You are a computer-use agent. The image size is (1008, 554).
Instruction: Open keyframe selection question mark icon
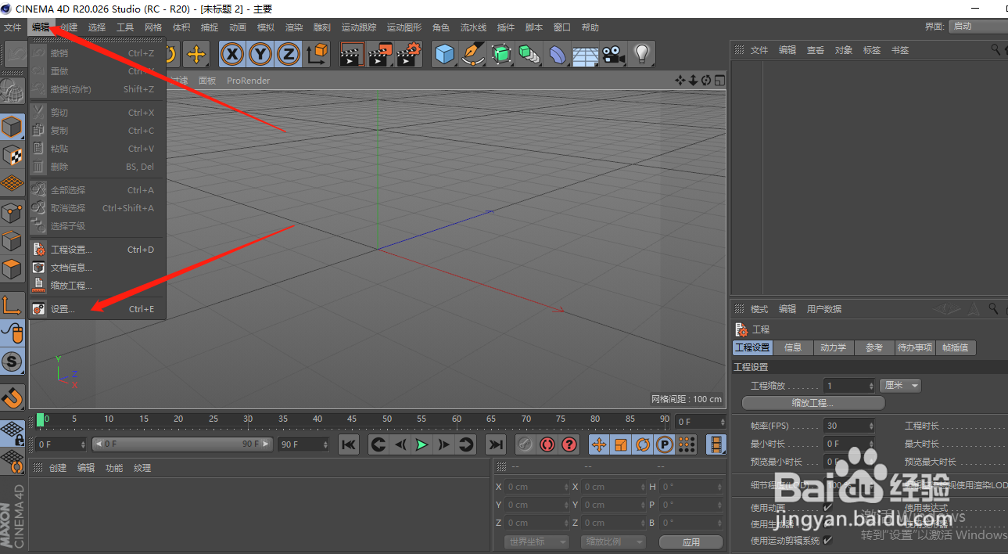pyautogui.click(x=569, y=444)
